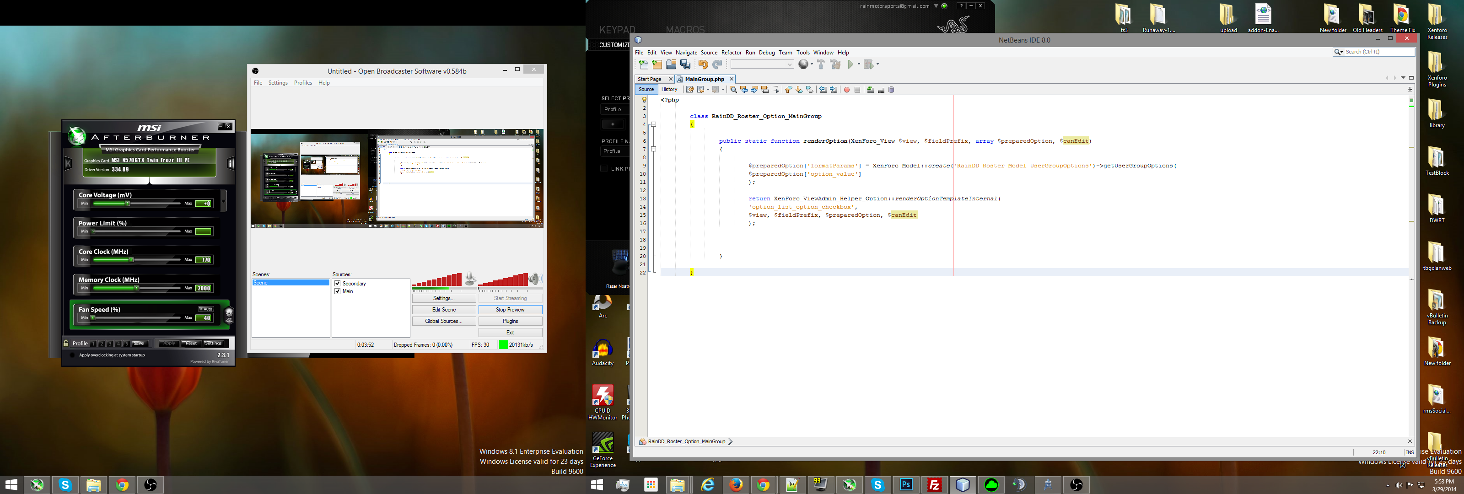Click the Undo arrow in NetBeans toolbar
Screen dimensions: 1464x494
point(703,65)
